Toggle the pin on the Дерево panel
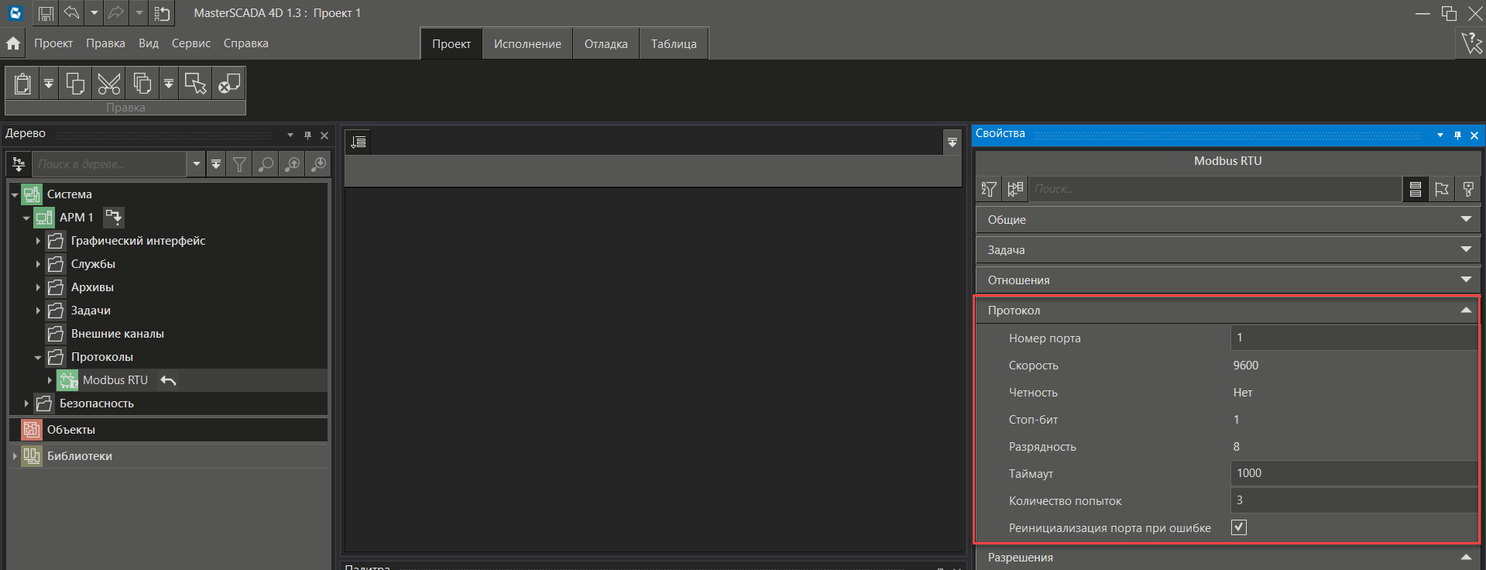This screenshot has height=570, width=1486. pos(307,135)
